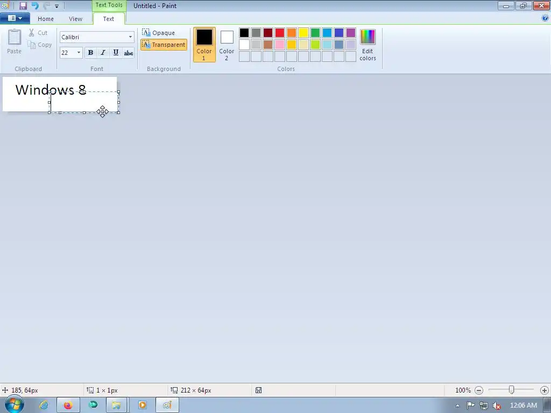Toggle Bold formatting
Image resolution: width=551 pixels, height=413 pixels.
[x=90, y=53]
